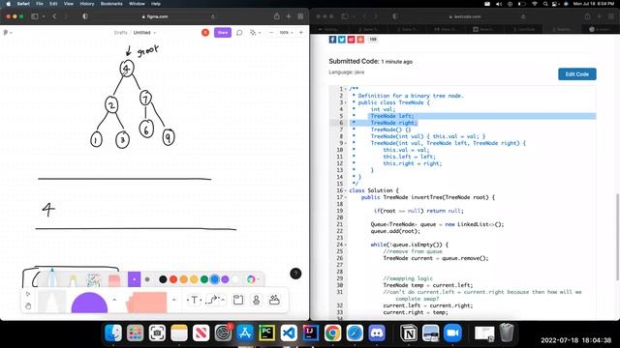Choose the thin gray stroke size
This screenshot has width=620, height=348.
click(147, 279)
